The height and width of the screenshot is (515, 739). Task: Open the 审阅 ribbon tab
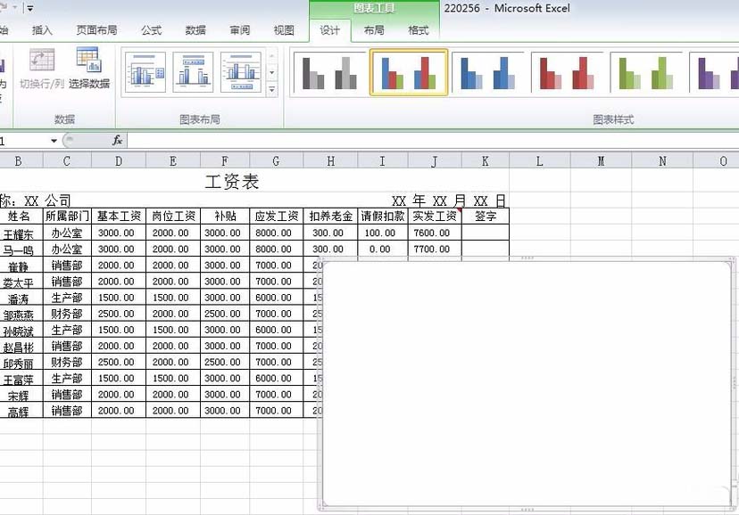(238, 29)
